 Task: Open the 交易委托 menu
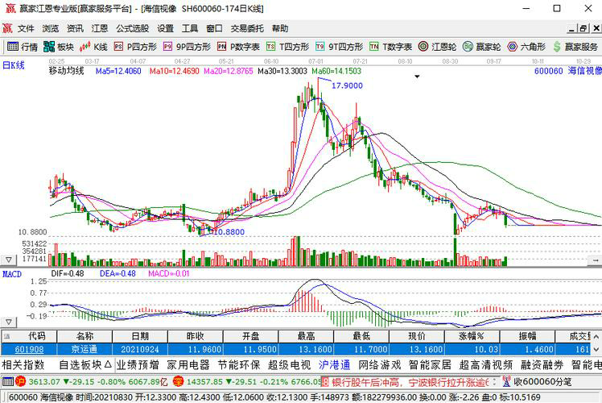tap(247, 28)
